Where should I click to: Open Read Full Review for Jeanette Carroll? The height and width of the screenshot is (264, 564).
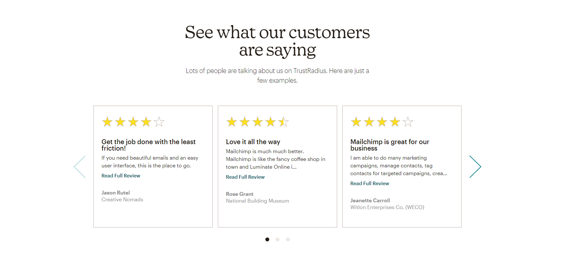tap(370, 184)
